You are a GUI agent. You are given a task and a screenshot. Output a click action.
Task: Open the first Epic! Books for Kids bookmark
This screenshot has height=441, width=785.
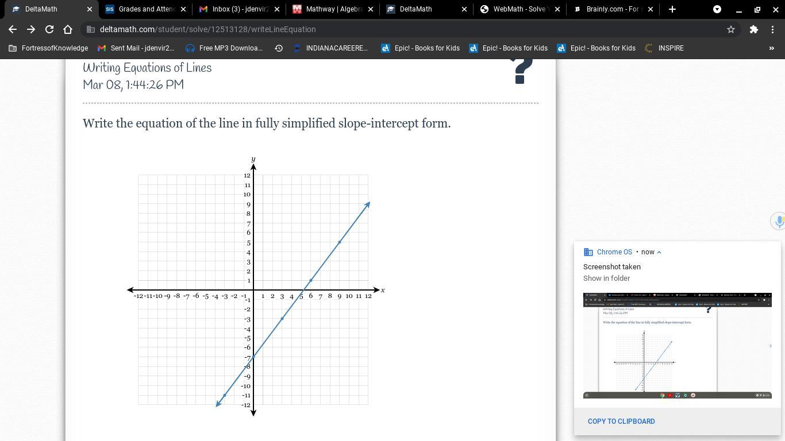(420, 48)
